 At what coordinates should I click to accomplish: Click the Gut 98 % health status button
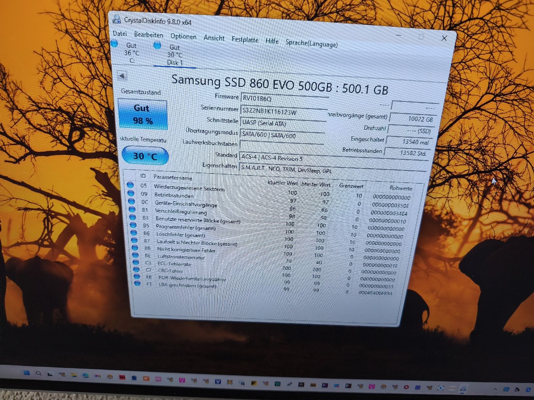[143, 114]
